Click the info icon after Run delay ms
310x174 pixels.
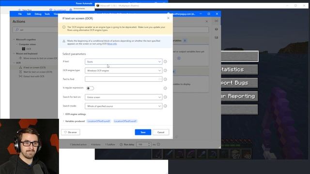(x=158, y=145)
